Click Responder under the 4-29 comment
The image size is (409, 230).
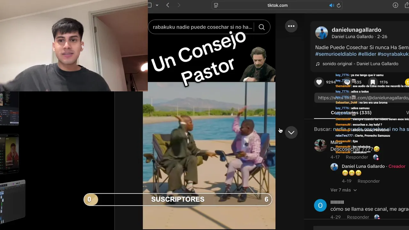click(358, 217)
